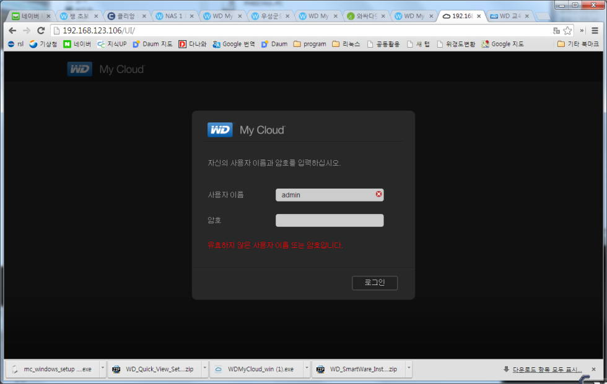Viewport: 607px width, 384px height.
Task: Switch to the 네이버 tab
Action: click(28, 16)
